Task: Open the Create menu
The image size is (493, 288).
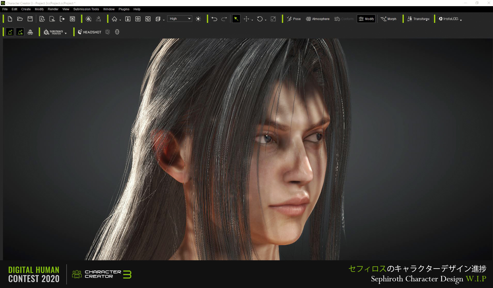Action: click(x=26, y=9)
